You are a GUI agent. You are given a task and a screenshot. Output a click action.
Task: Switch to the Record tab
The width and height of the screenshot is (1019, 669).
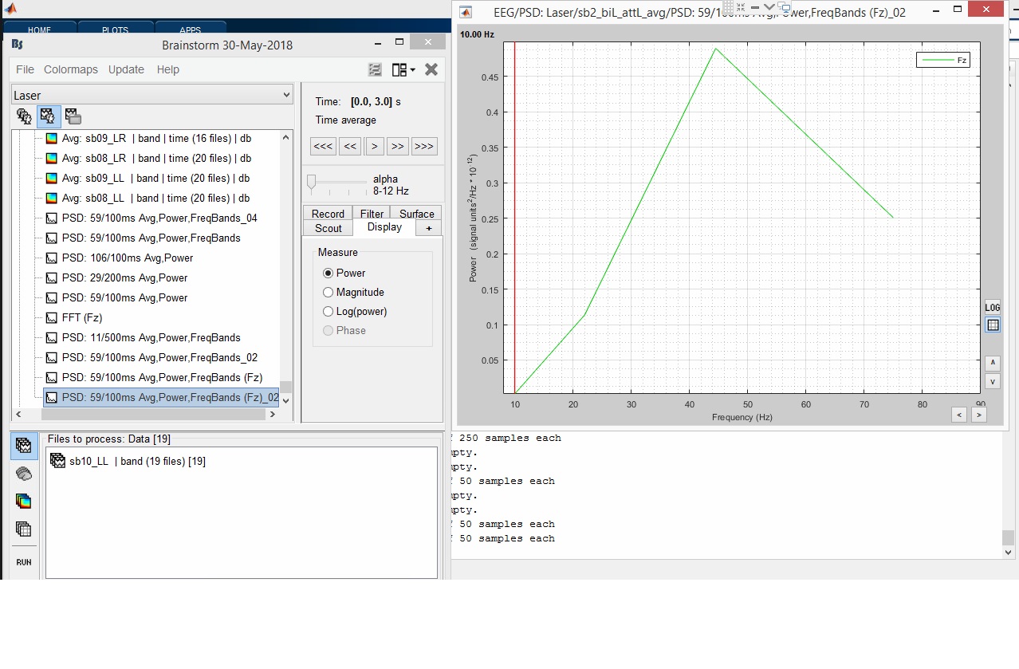328,214
